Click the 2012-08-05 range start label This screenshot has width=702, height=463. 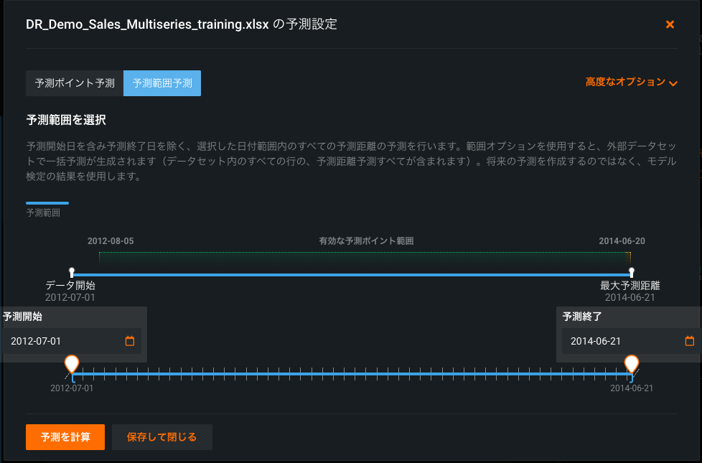[x=111, y=241]
